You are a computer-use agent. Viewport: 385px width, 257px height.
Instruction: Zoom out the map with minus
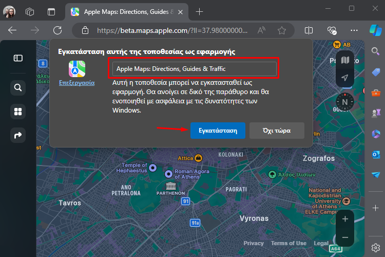(345, 237)
